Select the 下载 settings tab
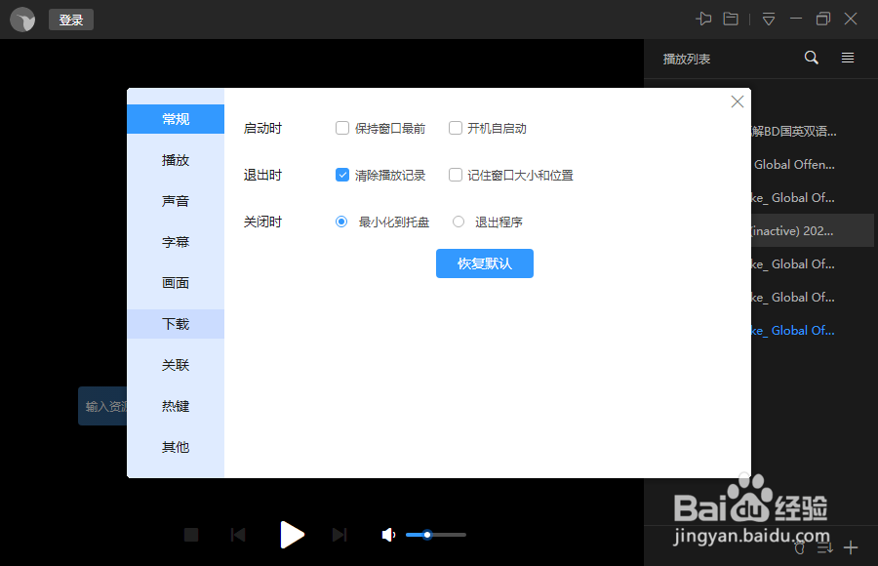Screen dimensions: 878x566 [x=176, y=324]
